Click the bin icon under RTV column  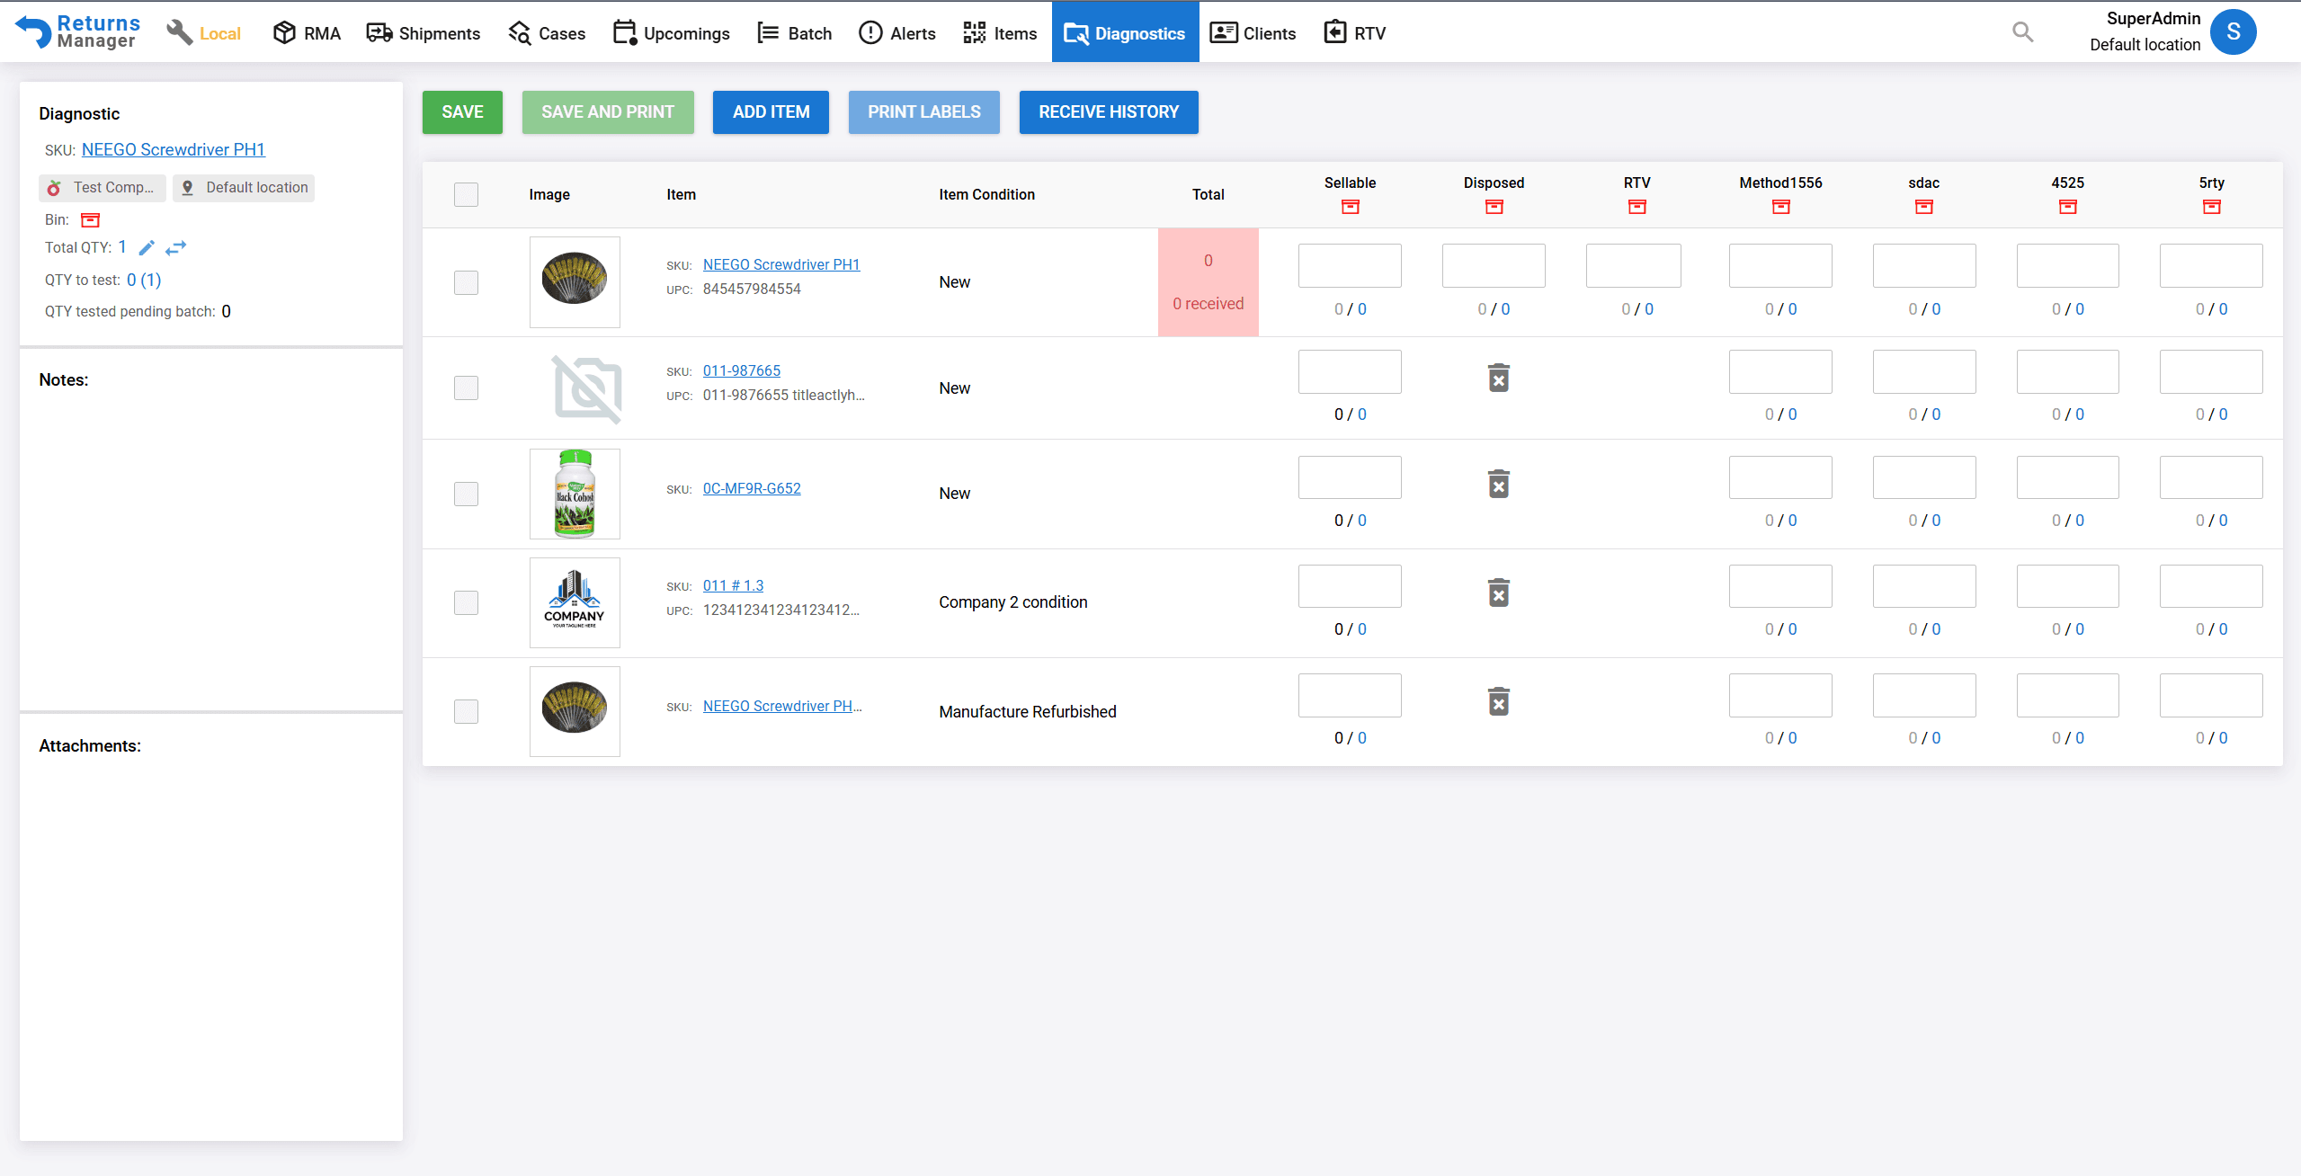click(x=1637, y=207)
